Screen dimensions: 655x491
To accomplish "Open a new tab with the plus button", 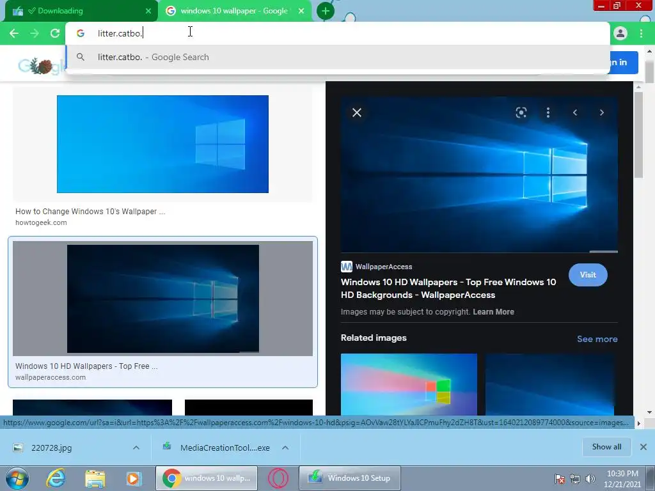I will pos(326,11).
